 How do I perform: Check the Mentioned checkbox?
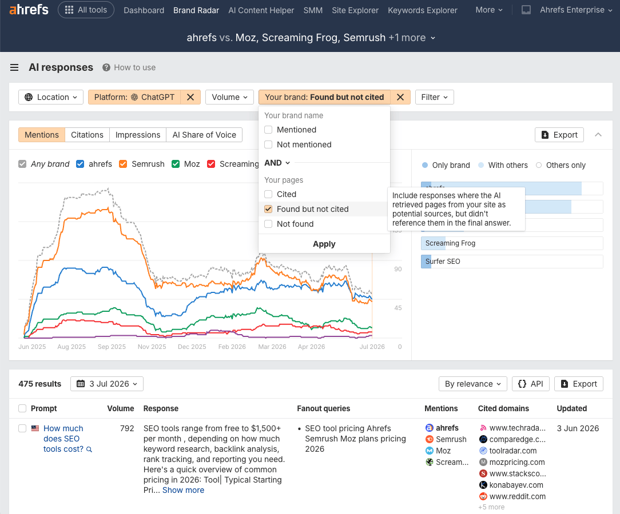268,130
